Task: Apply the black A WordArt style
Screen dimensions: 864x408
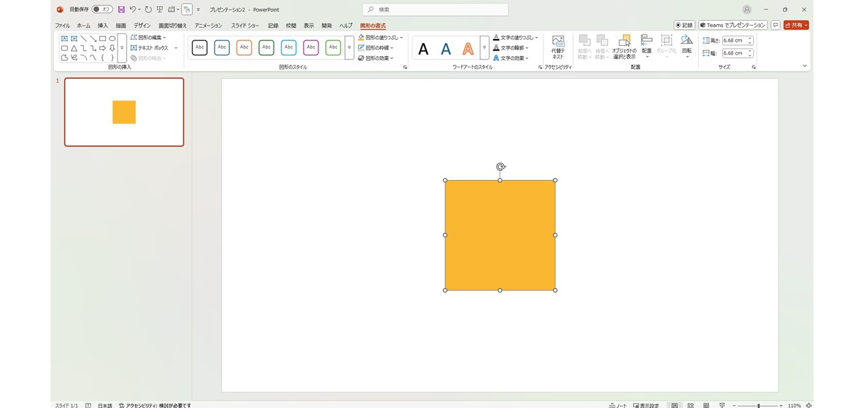Action: coord(423,49)
